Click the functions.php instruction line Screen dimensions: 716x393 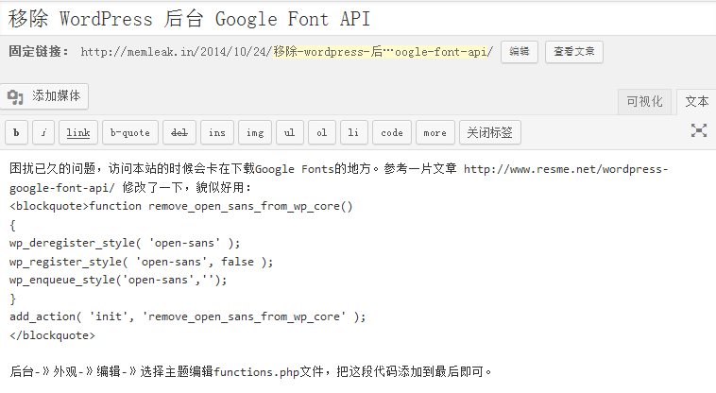point(250,371)
